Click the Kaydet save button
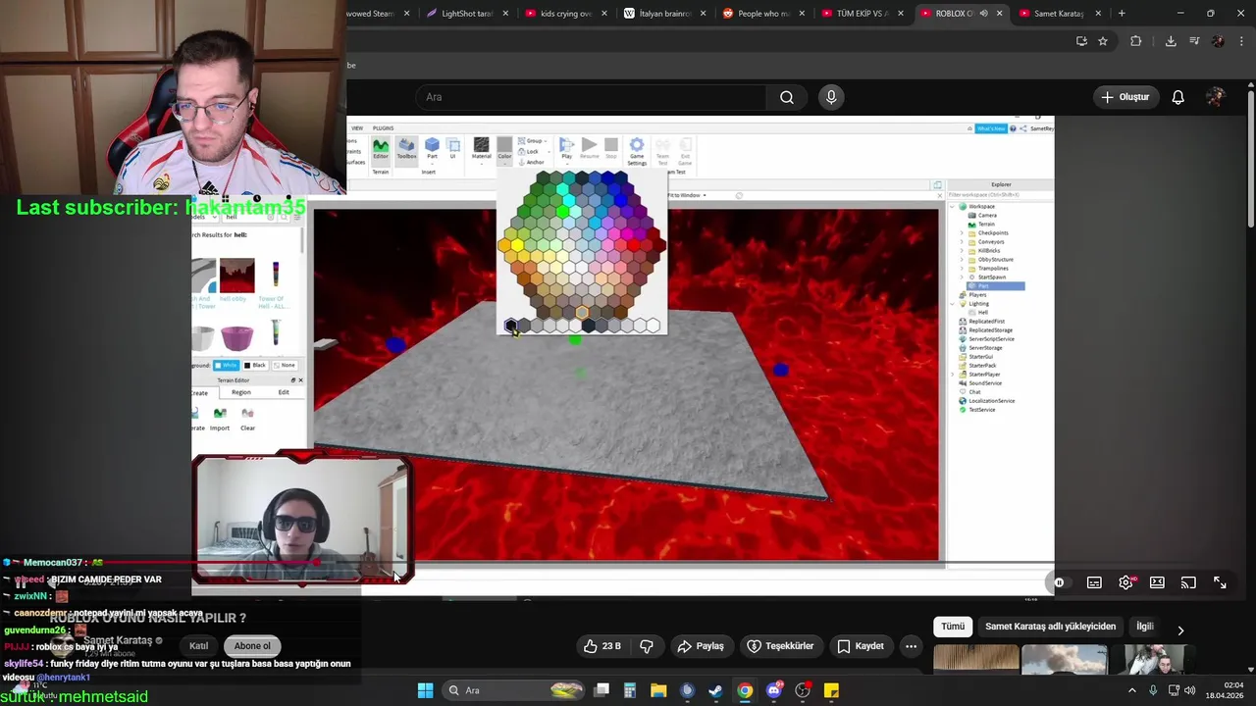 861,646
